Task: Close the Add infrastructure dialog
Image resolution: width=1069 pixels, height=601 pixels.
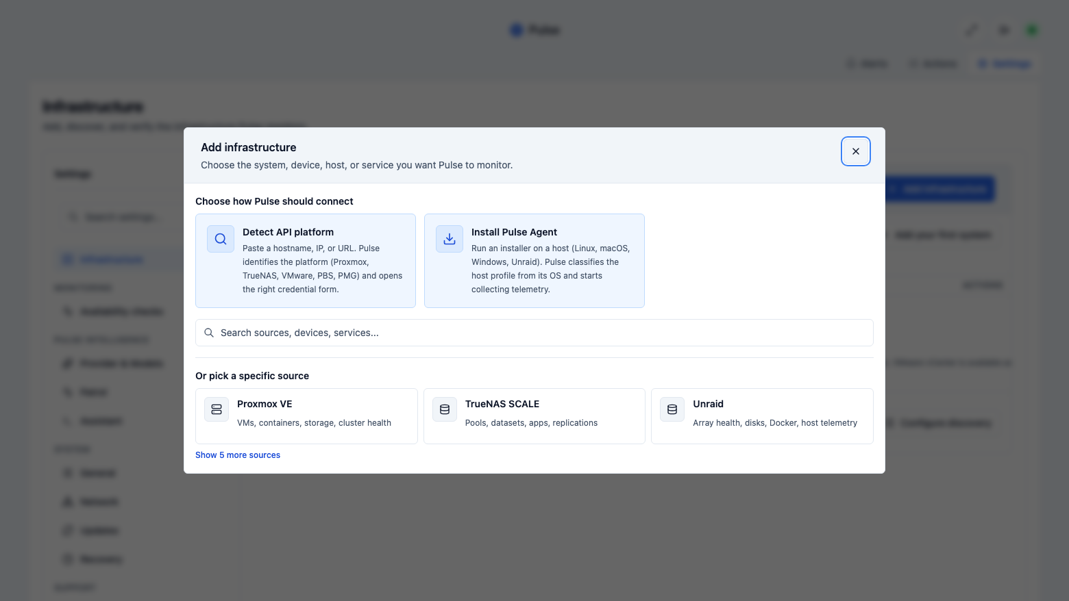Action: [855, 151]
